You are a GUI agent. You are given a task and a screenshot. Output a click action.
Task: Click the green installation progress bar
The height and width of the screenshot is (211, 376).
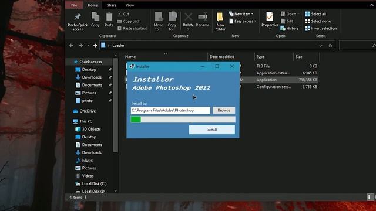[183, 120]
